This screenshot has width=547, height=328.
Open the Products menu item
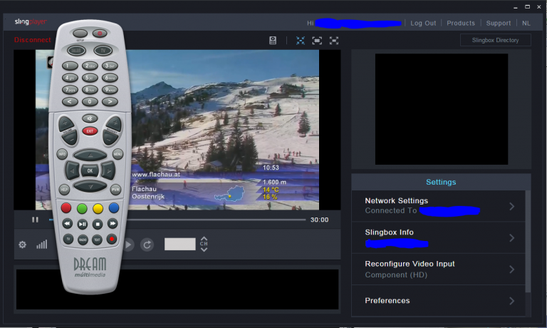click(460, 23)
